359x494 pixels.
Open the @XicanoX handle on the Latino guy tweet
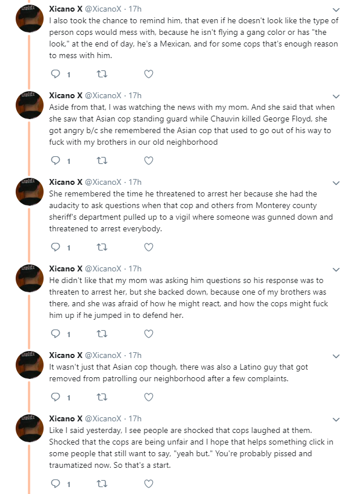pyautogui.click(x=103, y=355)
